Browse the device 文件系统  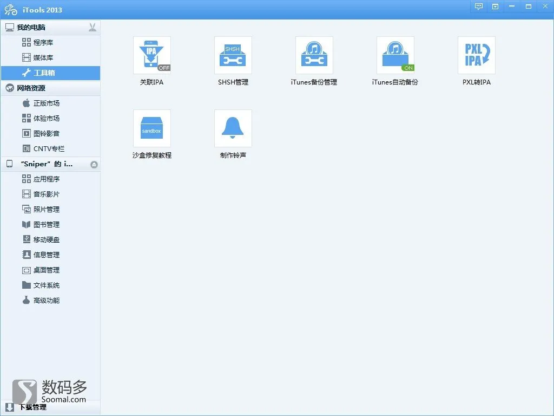point(50,285)
